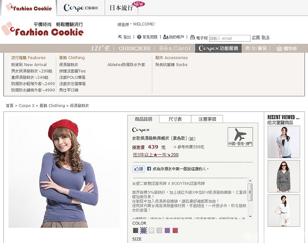The width and height of the screenshot is (308, 243).
Task: Click the 任3件以上一件299 promotion link
Action: (x=156, y=155)
